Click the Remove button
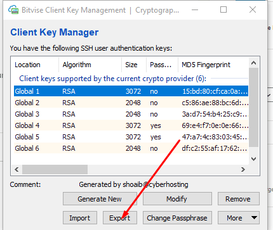The width and height of the screenshot is (273, 230). pos(239,199)
